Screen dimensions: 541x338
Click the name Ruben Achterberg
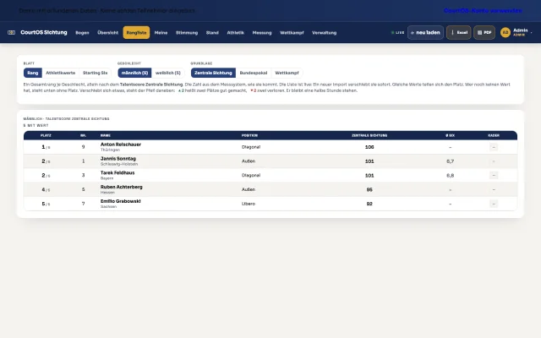122,187
